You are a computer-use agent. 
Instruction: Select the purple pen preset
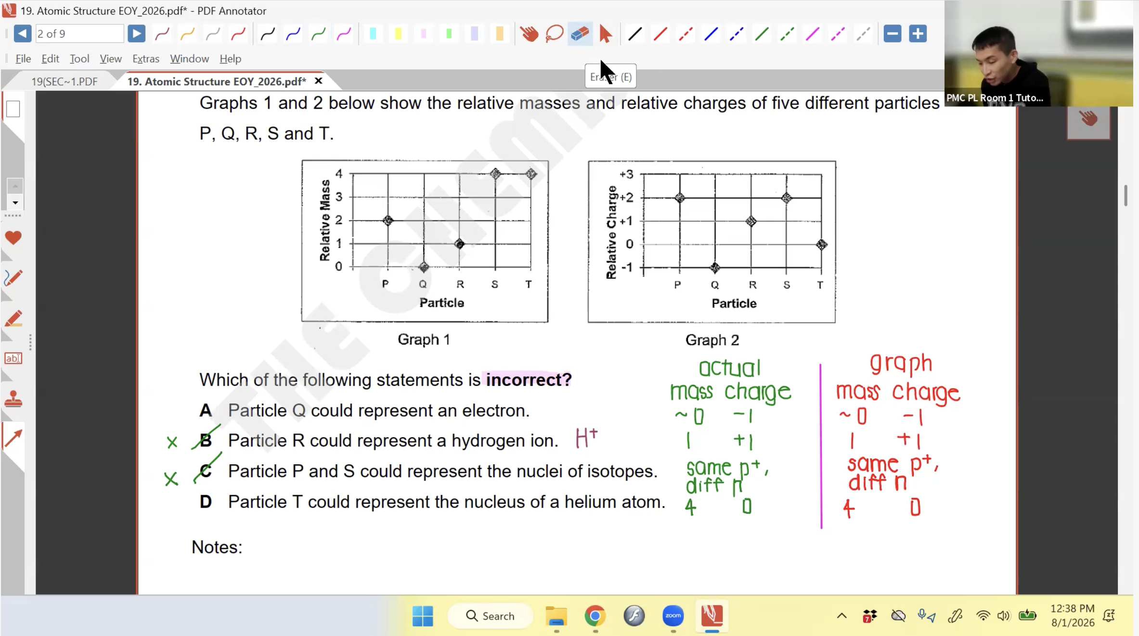pyautogui.click(x=162, y=34)
